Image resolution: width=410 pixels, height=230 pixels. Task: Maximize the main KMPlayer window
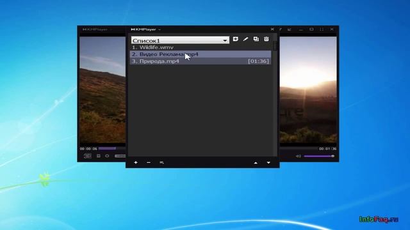click(311, 29)
